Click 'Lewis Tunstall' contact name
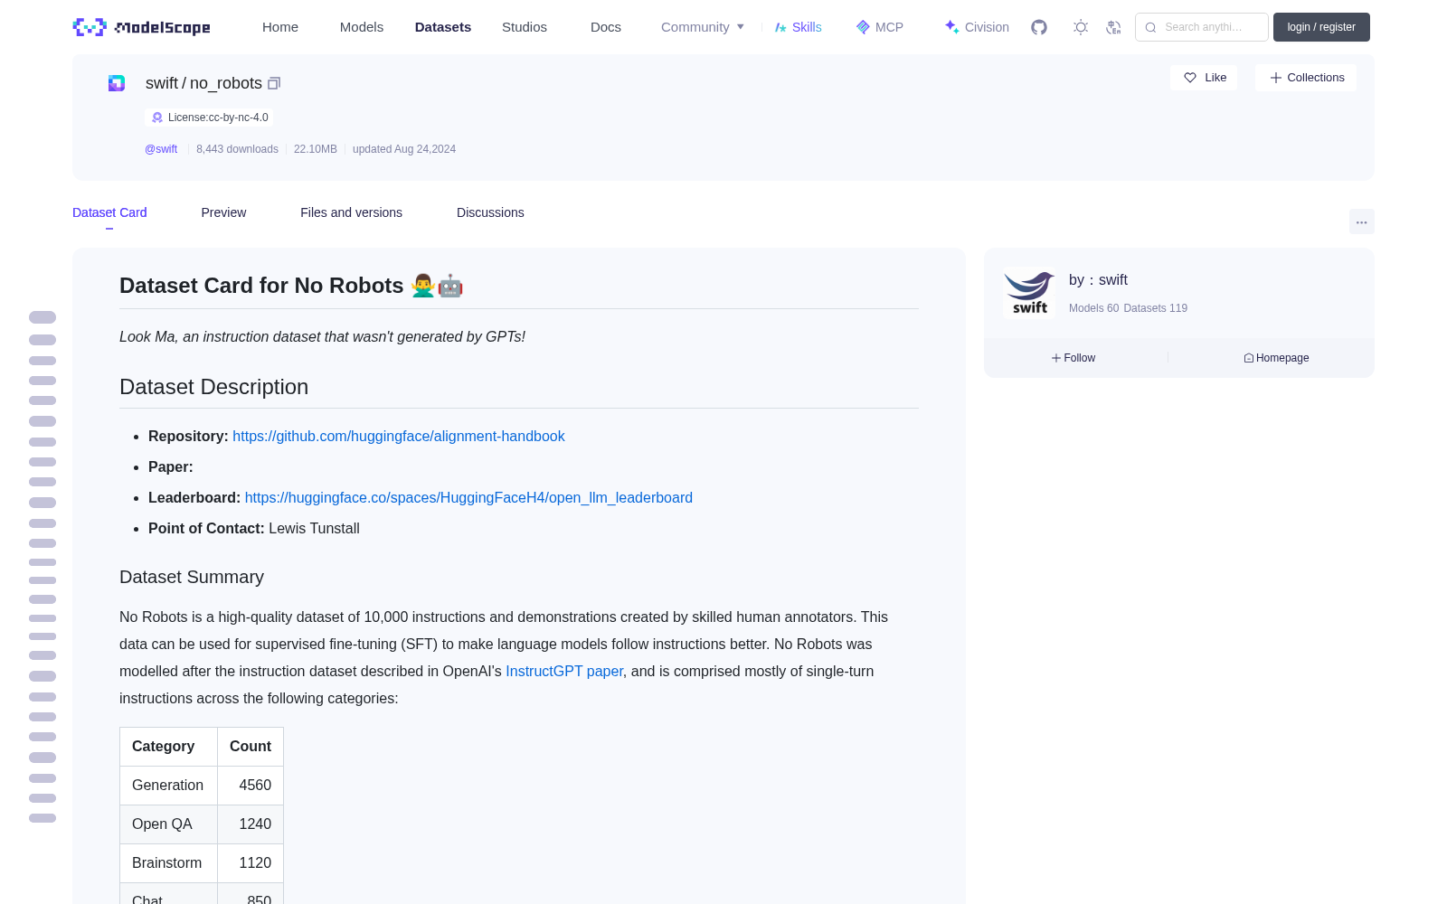 point(314,528)
